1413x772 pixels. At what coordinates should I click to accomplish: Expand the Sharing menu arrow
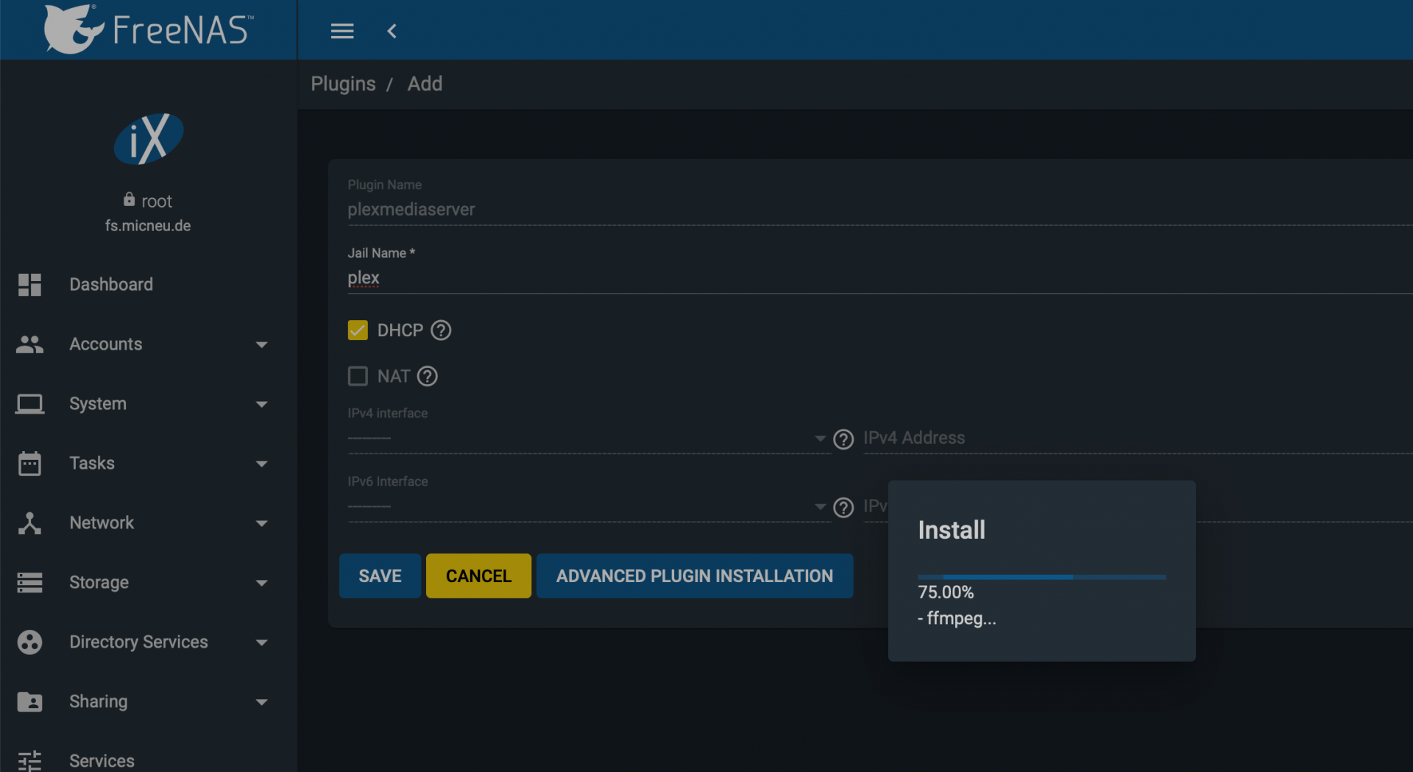tap(261, 702)
